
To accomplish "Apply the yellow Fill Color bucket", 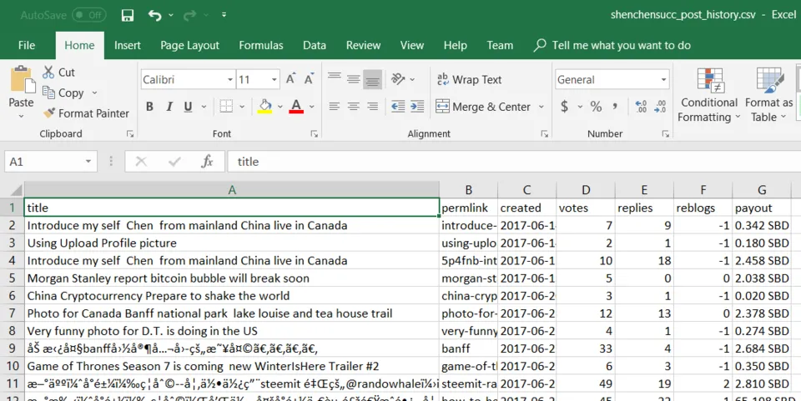I will (x=264, y=106).
